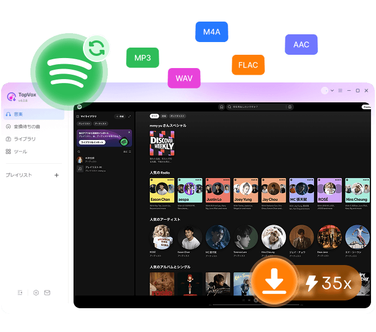
Task: Click the Spotify home icon
Action: pyautogui.click(x=222, y=107)
